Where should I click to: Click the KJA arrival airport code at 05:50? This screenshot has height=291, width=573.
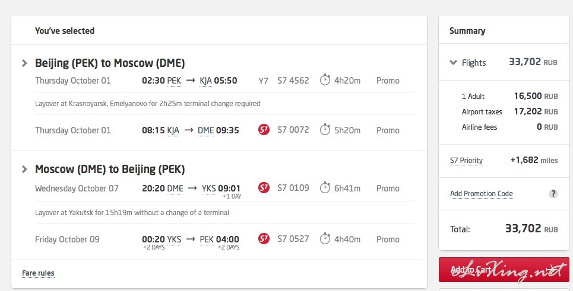click(205, 81)
